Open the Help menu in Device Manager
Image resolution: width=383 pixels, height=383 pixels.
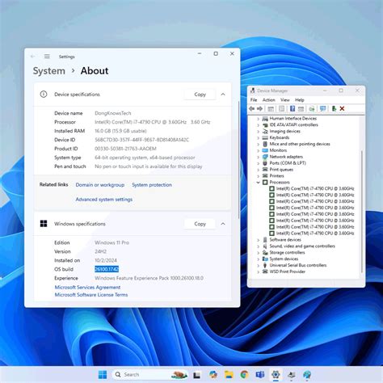pos(300,100)
